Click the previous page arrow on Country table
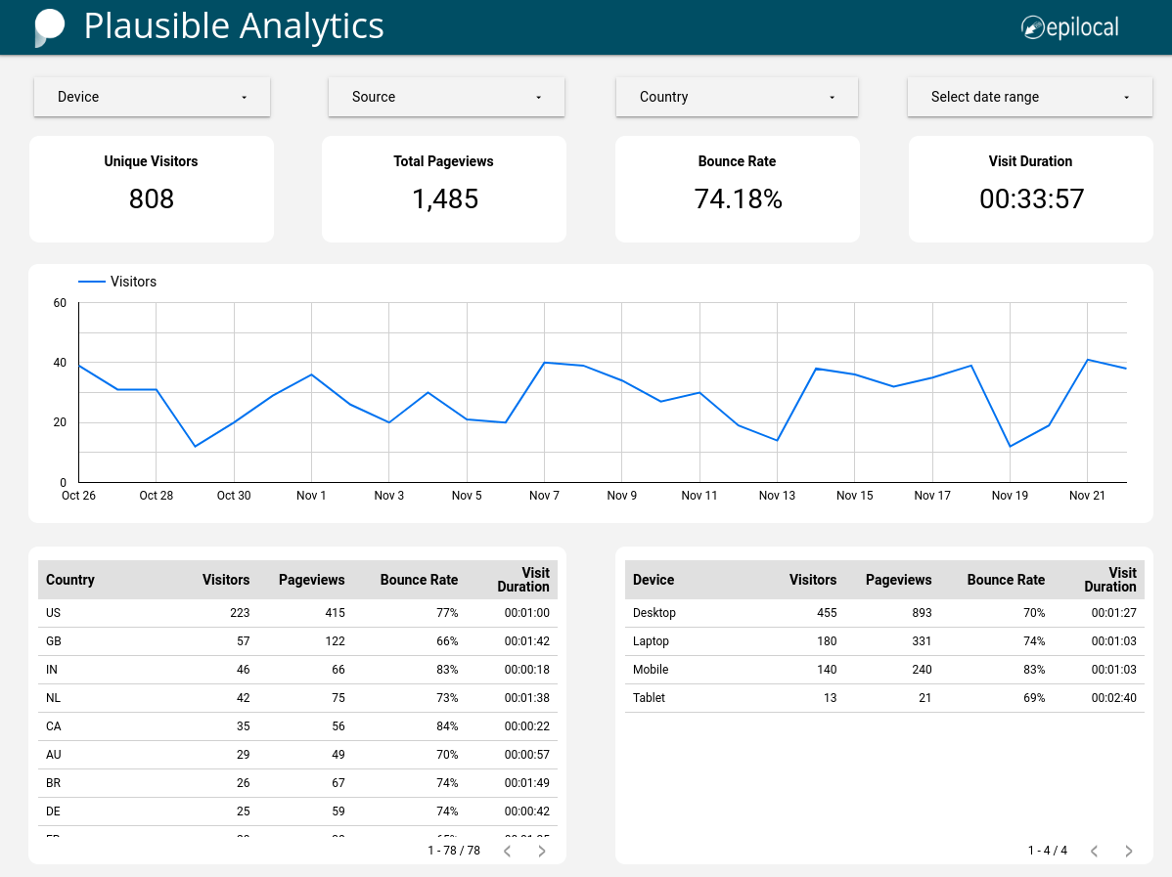Image resolution: width=1172 pixels, height=877 pixels. [x=507, y=851]
